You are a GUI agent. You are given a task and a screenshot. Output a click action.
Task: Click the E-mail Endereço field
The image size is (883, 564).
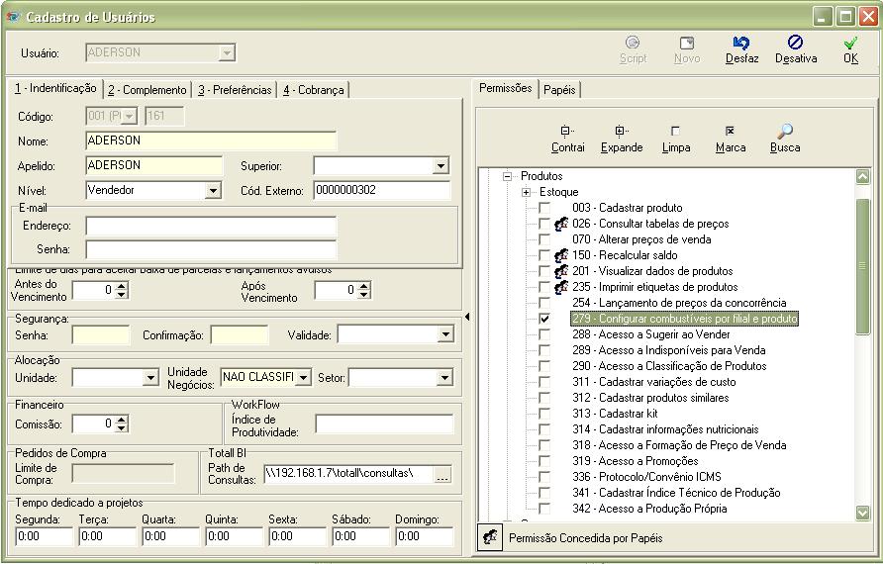[x=211, y=227]
